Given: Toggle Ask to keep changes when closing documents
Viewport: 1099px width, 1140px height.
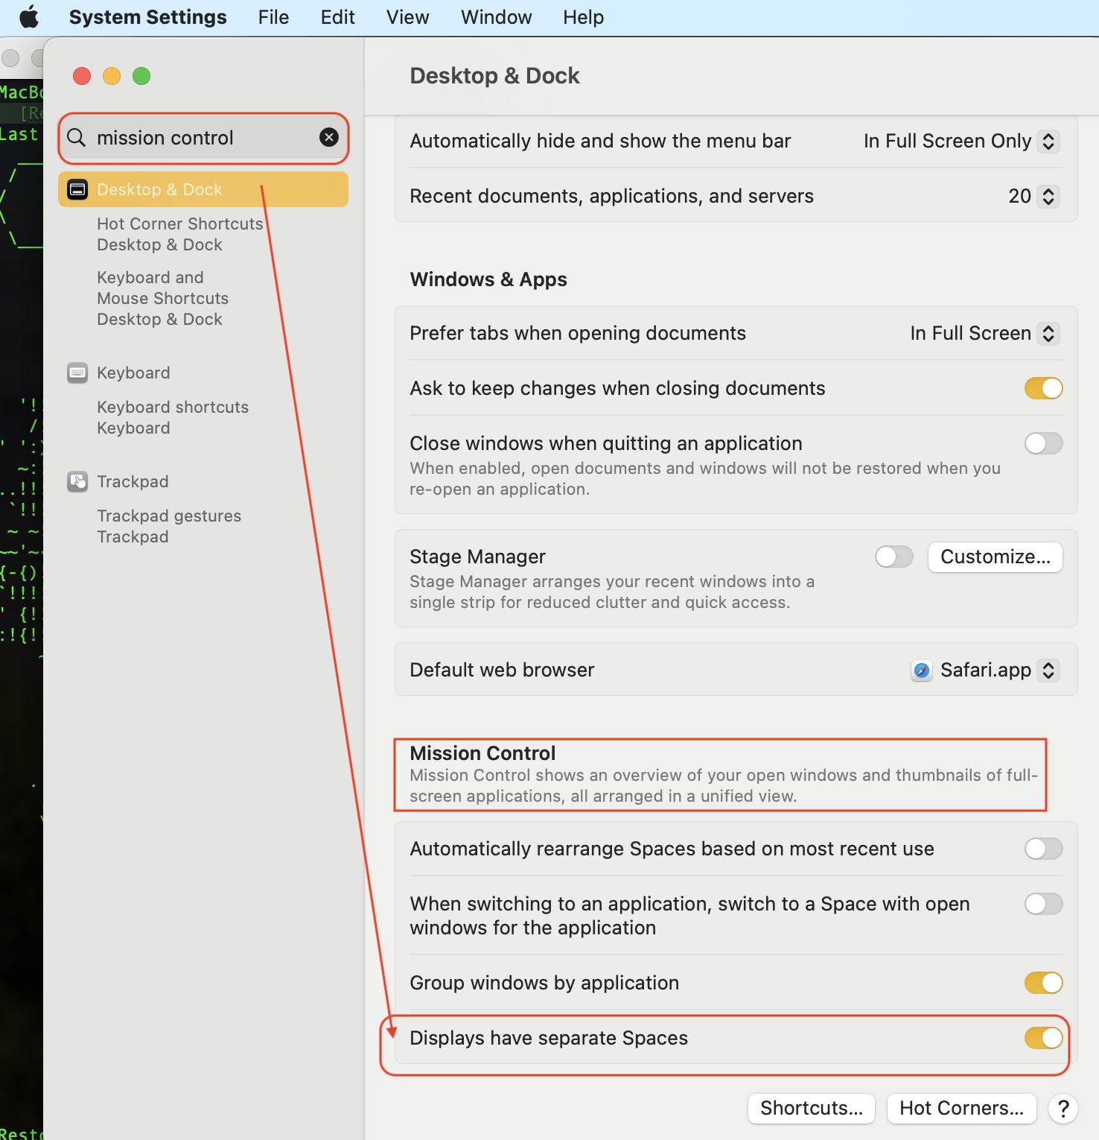Looking at the screenshot, I should tap(1043, 388).
